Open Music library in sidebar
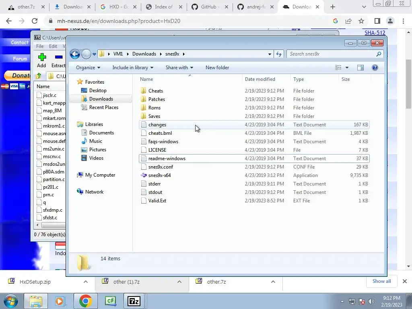Viewport: 412px width, 309px height. [95, 141]
